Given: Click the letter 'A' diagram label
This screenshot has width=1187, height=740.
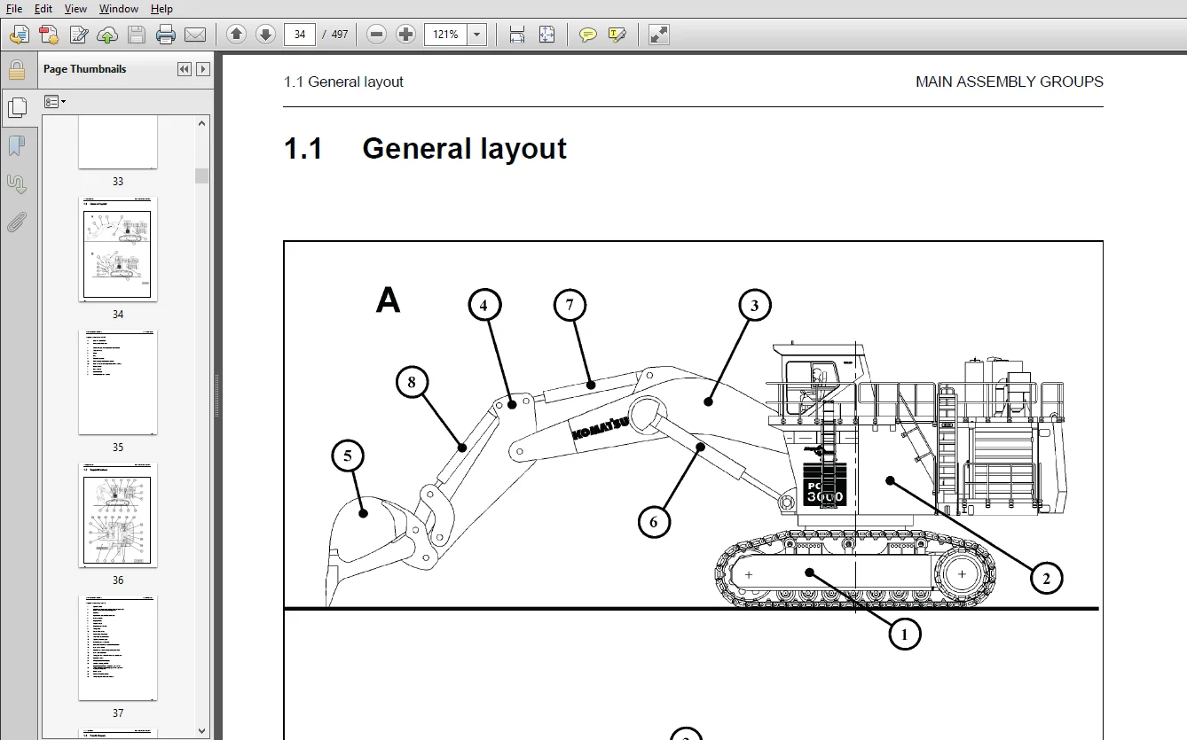Looking at the screenshot, I should tap(388, 300).
